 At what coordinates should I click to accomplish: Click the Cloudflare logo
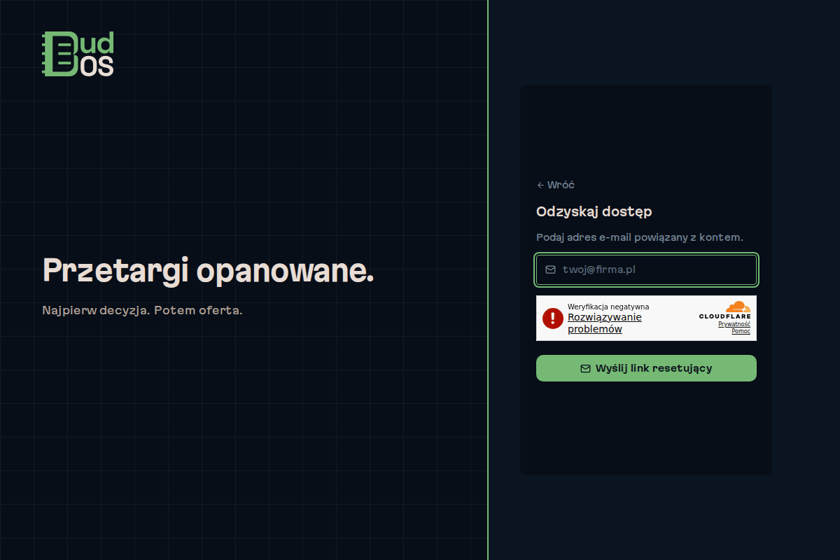(x=724, y=311)
